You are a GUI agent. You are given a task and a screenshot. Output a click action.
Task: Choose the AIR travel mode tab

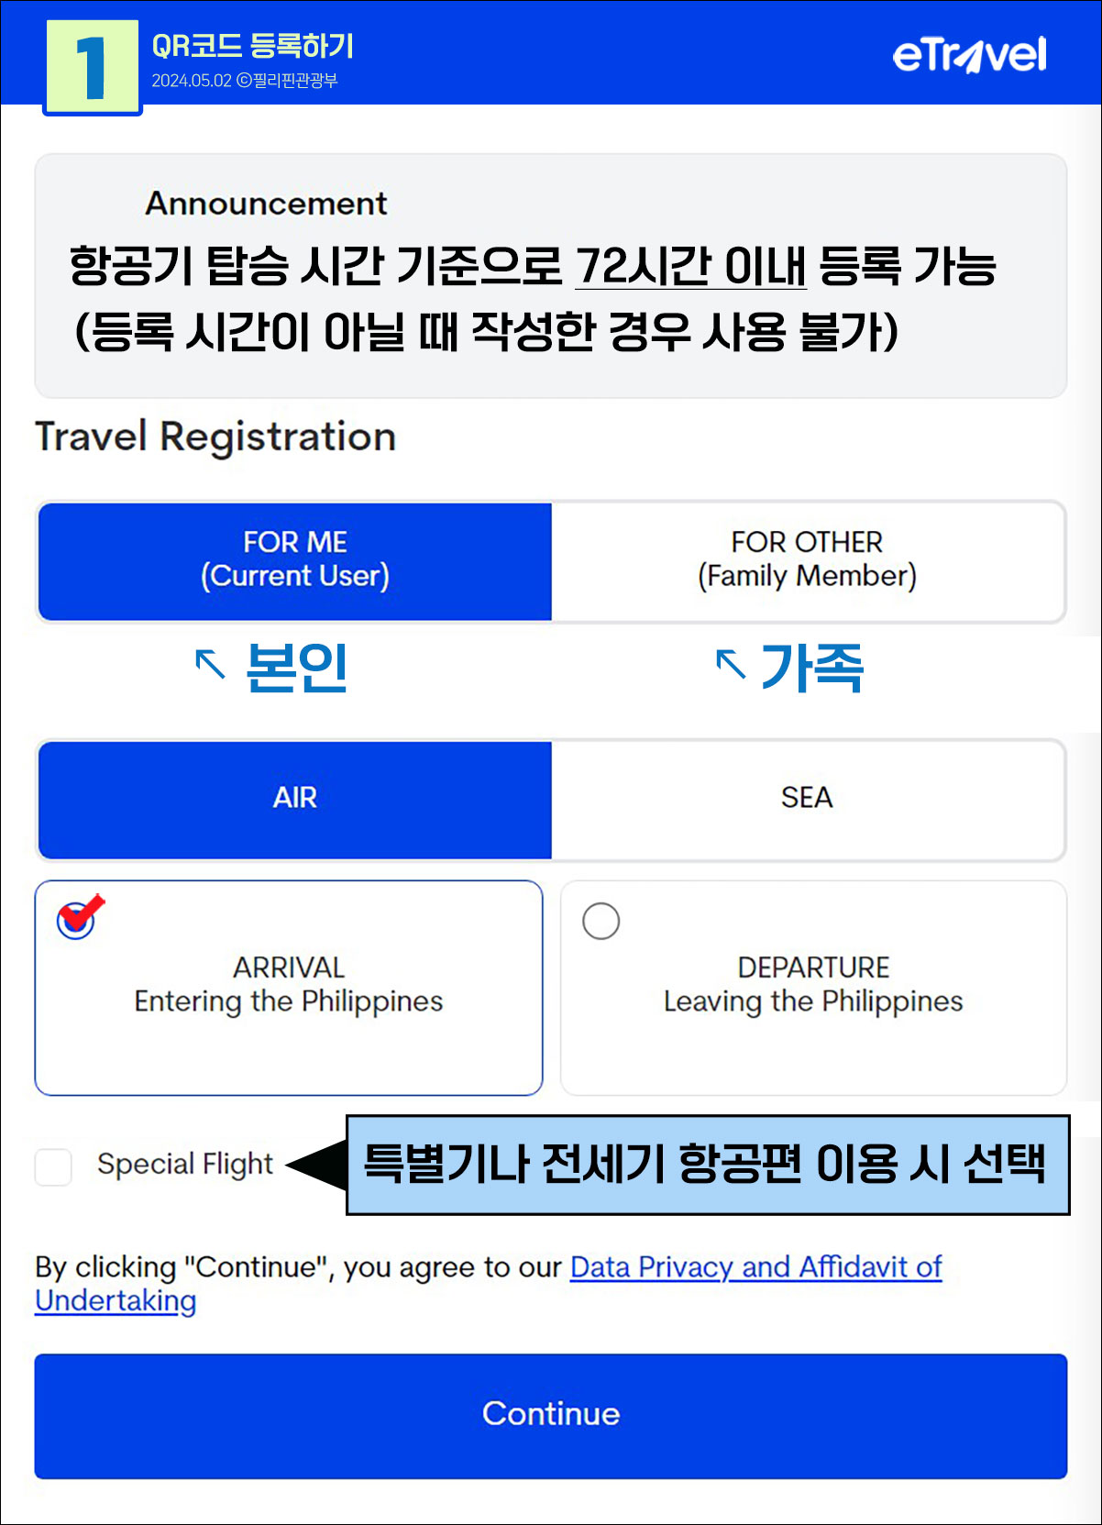coord(295,800)
